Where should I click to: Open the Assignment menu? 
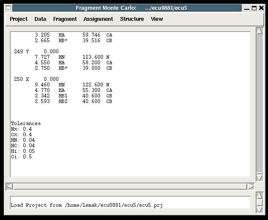click(98, 19)
